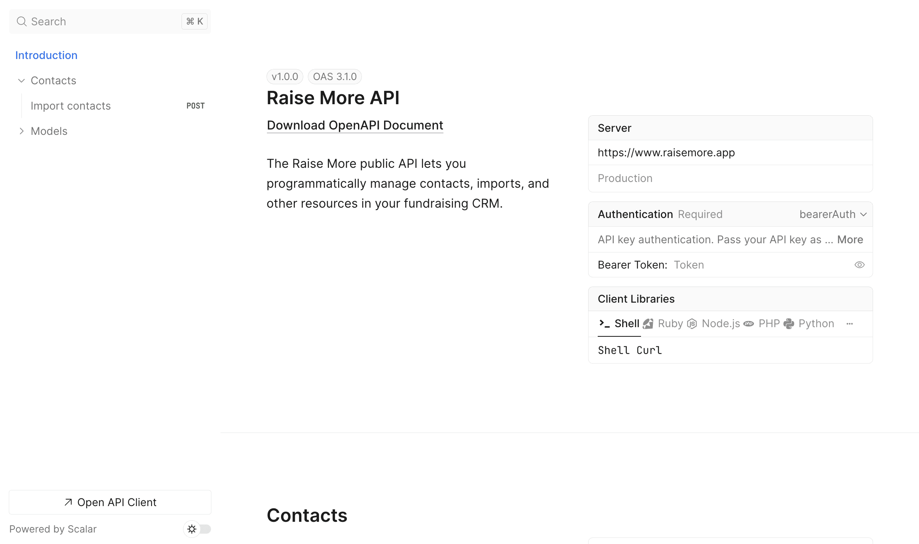Viewport: 919px width, 544px height.
Task: Show the hidden Bearer Token value
Action: coord(859,264)
